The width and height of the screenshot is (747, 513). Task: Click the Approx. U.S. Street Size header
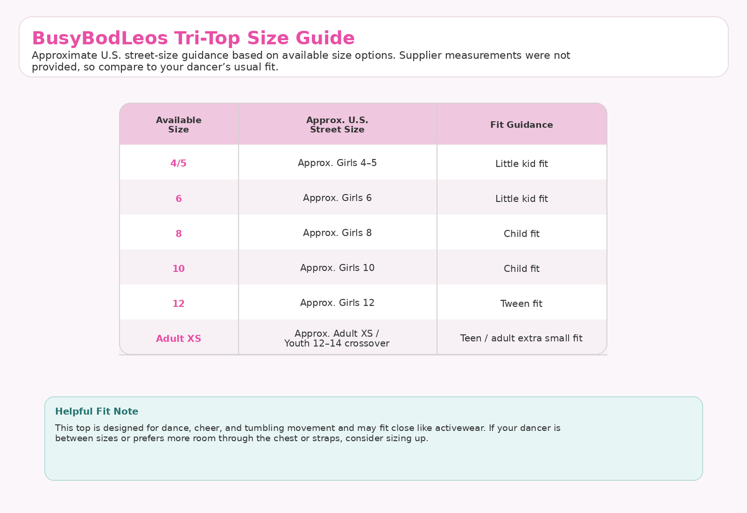click(337, 125)
